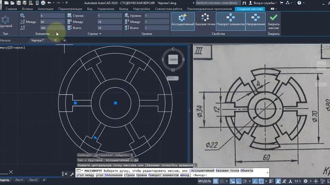Click the ViewCube Сверху face
Image resolution: width=330 pixels, height=185 pixels.
pos(173,60)
